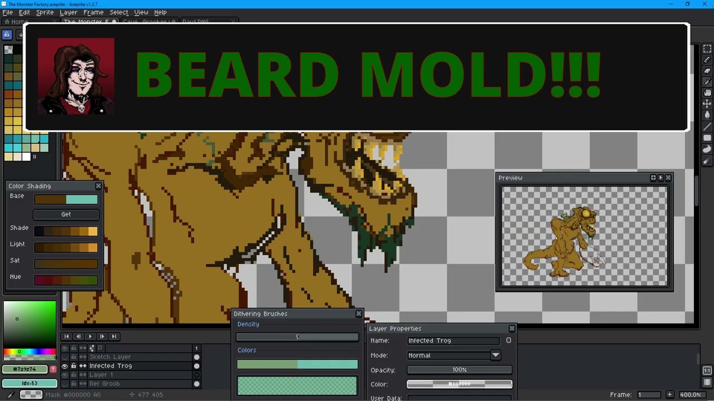Close the Layer Properties dialog
The height and width of the screenshot is (401, 714).
click(512, 329)
